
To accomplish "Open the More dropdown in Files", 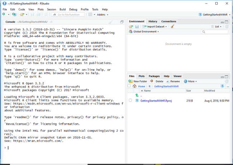I will click(190, 81).
